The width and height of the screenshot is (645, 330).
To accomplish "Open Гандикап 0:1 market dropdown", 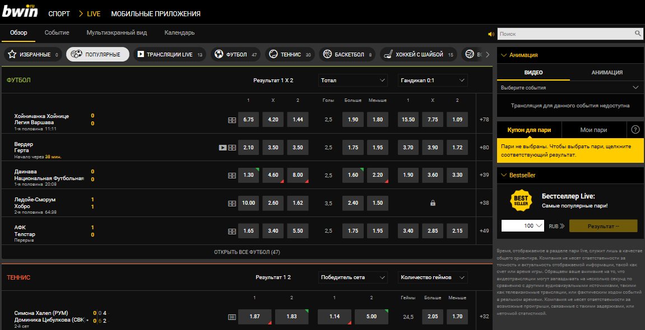I will [x=433, y=80].
